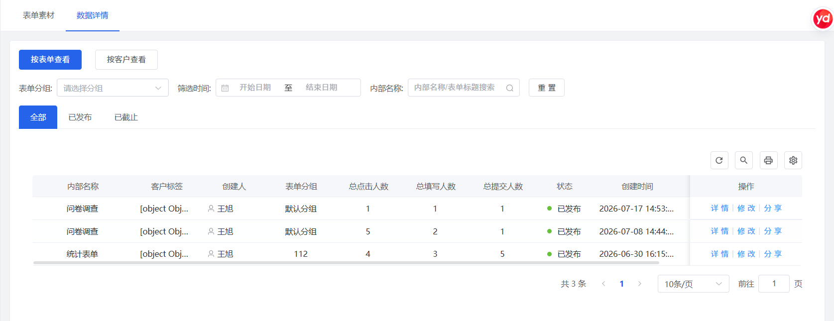The image size is (834, 321).
Task: Open 详情 for the 统计表单 row
Action: coord(719,254)
